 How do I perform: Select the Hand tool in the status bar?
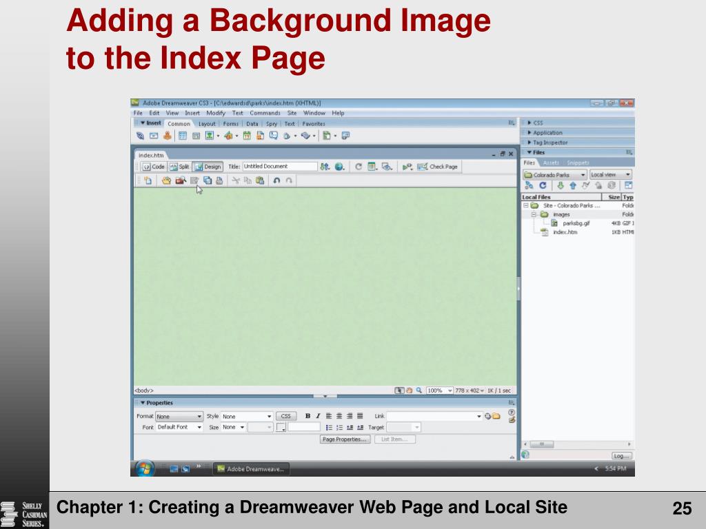(410, 391)
